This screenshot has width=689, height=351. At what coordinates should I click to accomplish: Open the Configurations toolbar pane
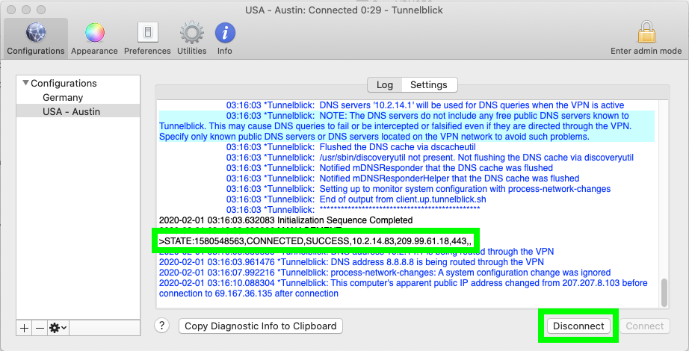click(36, 39)
